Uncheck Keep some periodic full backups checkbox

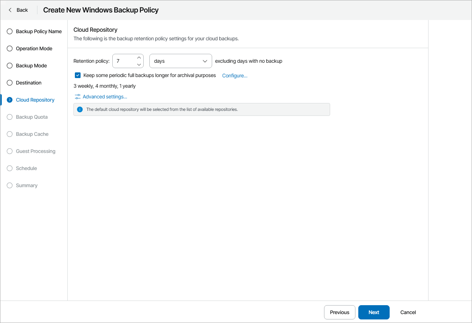click(x=78, y=75)
